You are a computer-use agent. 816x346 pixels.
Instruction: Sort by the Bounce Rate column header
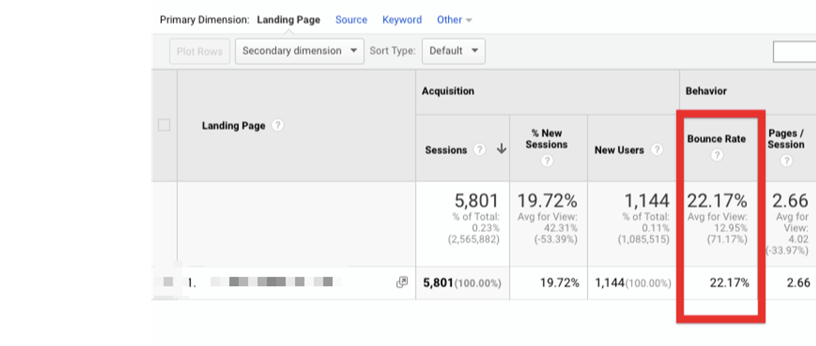[717, 139]
